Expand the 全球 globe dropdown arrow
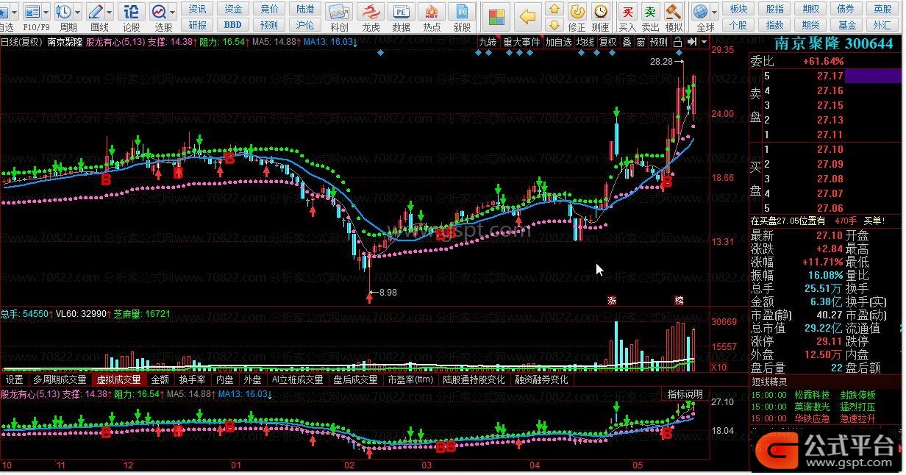This screenshot has width=906, height=475. click(714, 12)
